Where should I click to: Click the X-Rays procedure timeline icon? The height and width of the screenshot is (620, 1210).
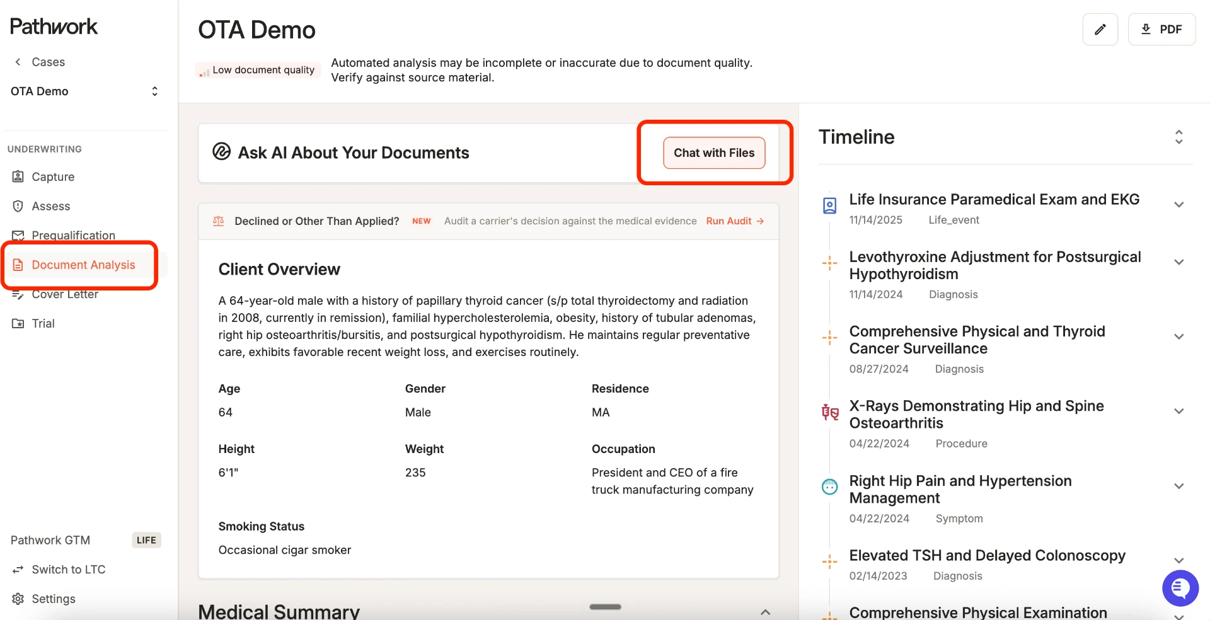click(830, 413)
